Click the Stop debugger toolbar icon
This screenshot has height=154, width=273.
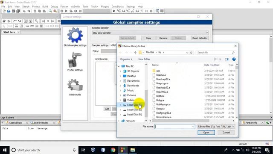(151, 11)
